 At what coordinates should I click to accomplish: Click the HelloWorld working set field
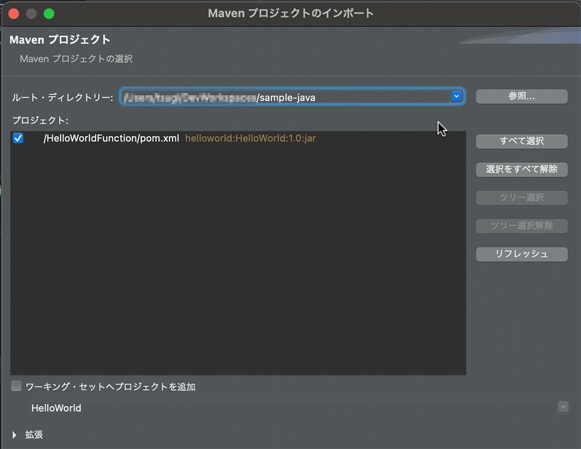[x=290, y=408]
